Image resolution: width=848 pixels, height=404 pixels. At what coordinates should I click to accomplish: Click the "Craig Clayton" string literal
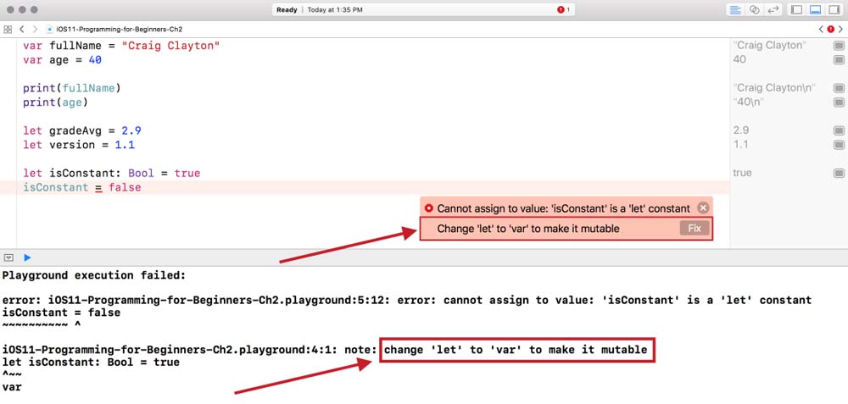(x=170, y=46)
